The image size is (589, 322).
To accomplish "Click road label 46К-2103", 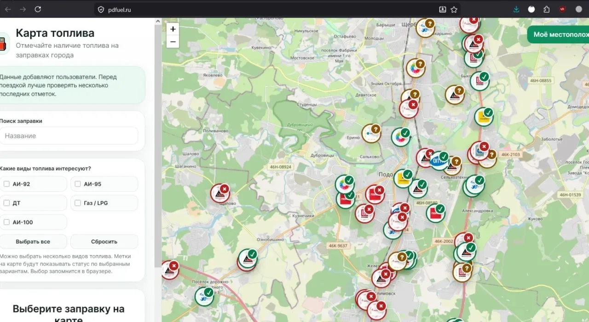I will [x=510, y=155].
